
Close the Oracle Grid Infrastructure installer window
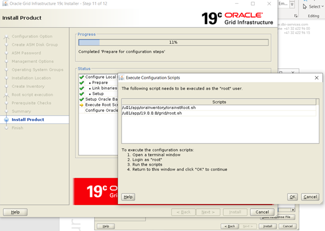tap(269, 3)
